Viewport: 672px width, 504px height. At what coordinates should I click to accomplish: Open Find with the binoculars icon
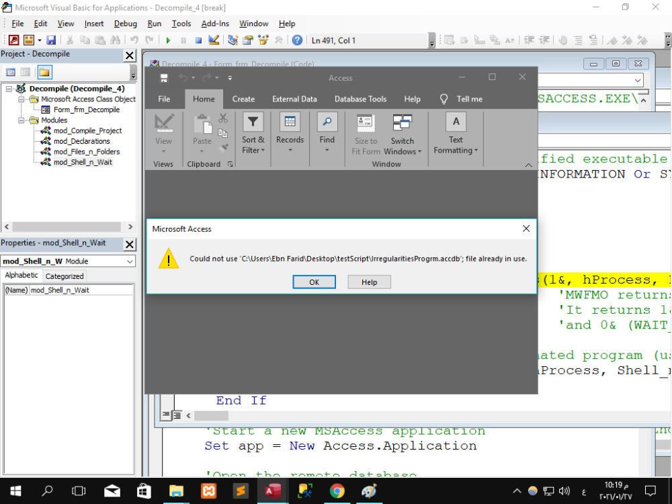point(116,40)
